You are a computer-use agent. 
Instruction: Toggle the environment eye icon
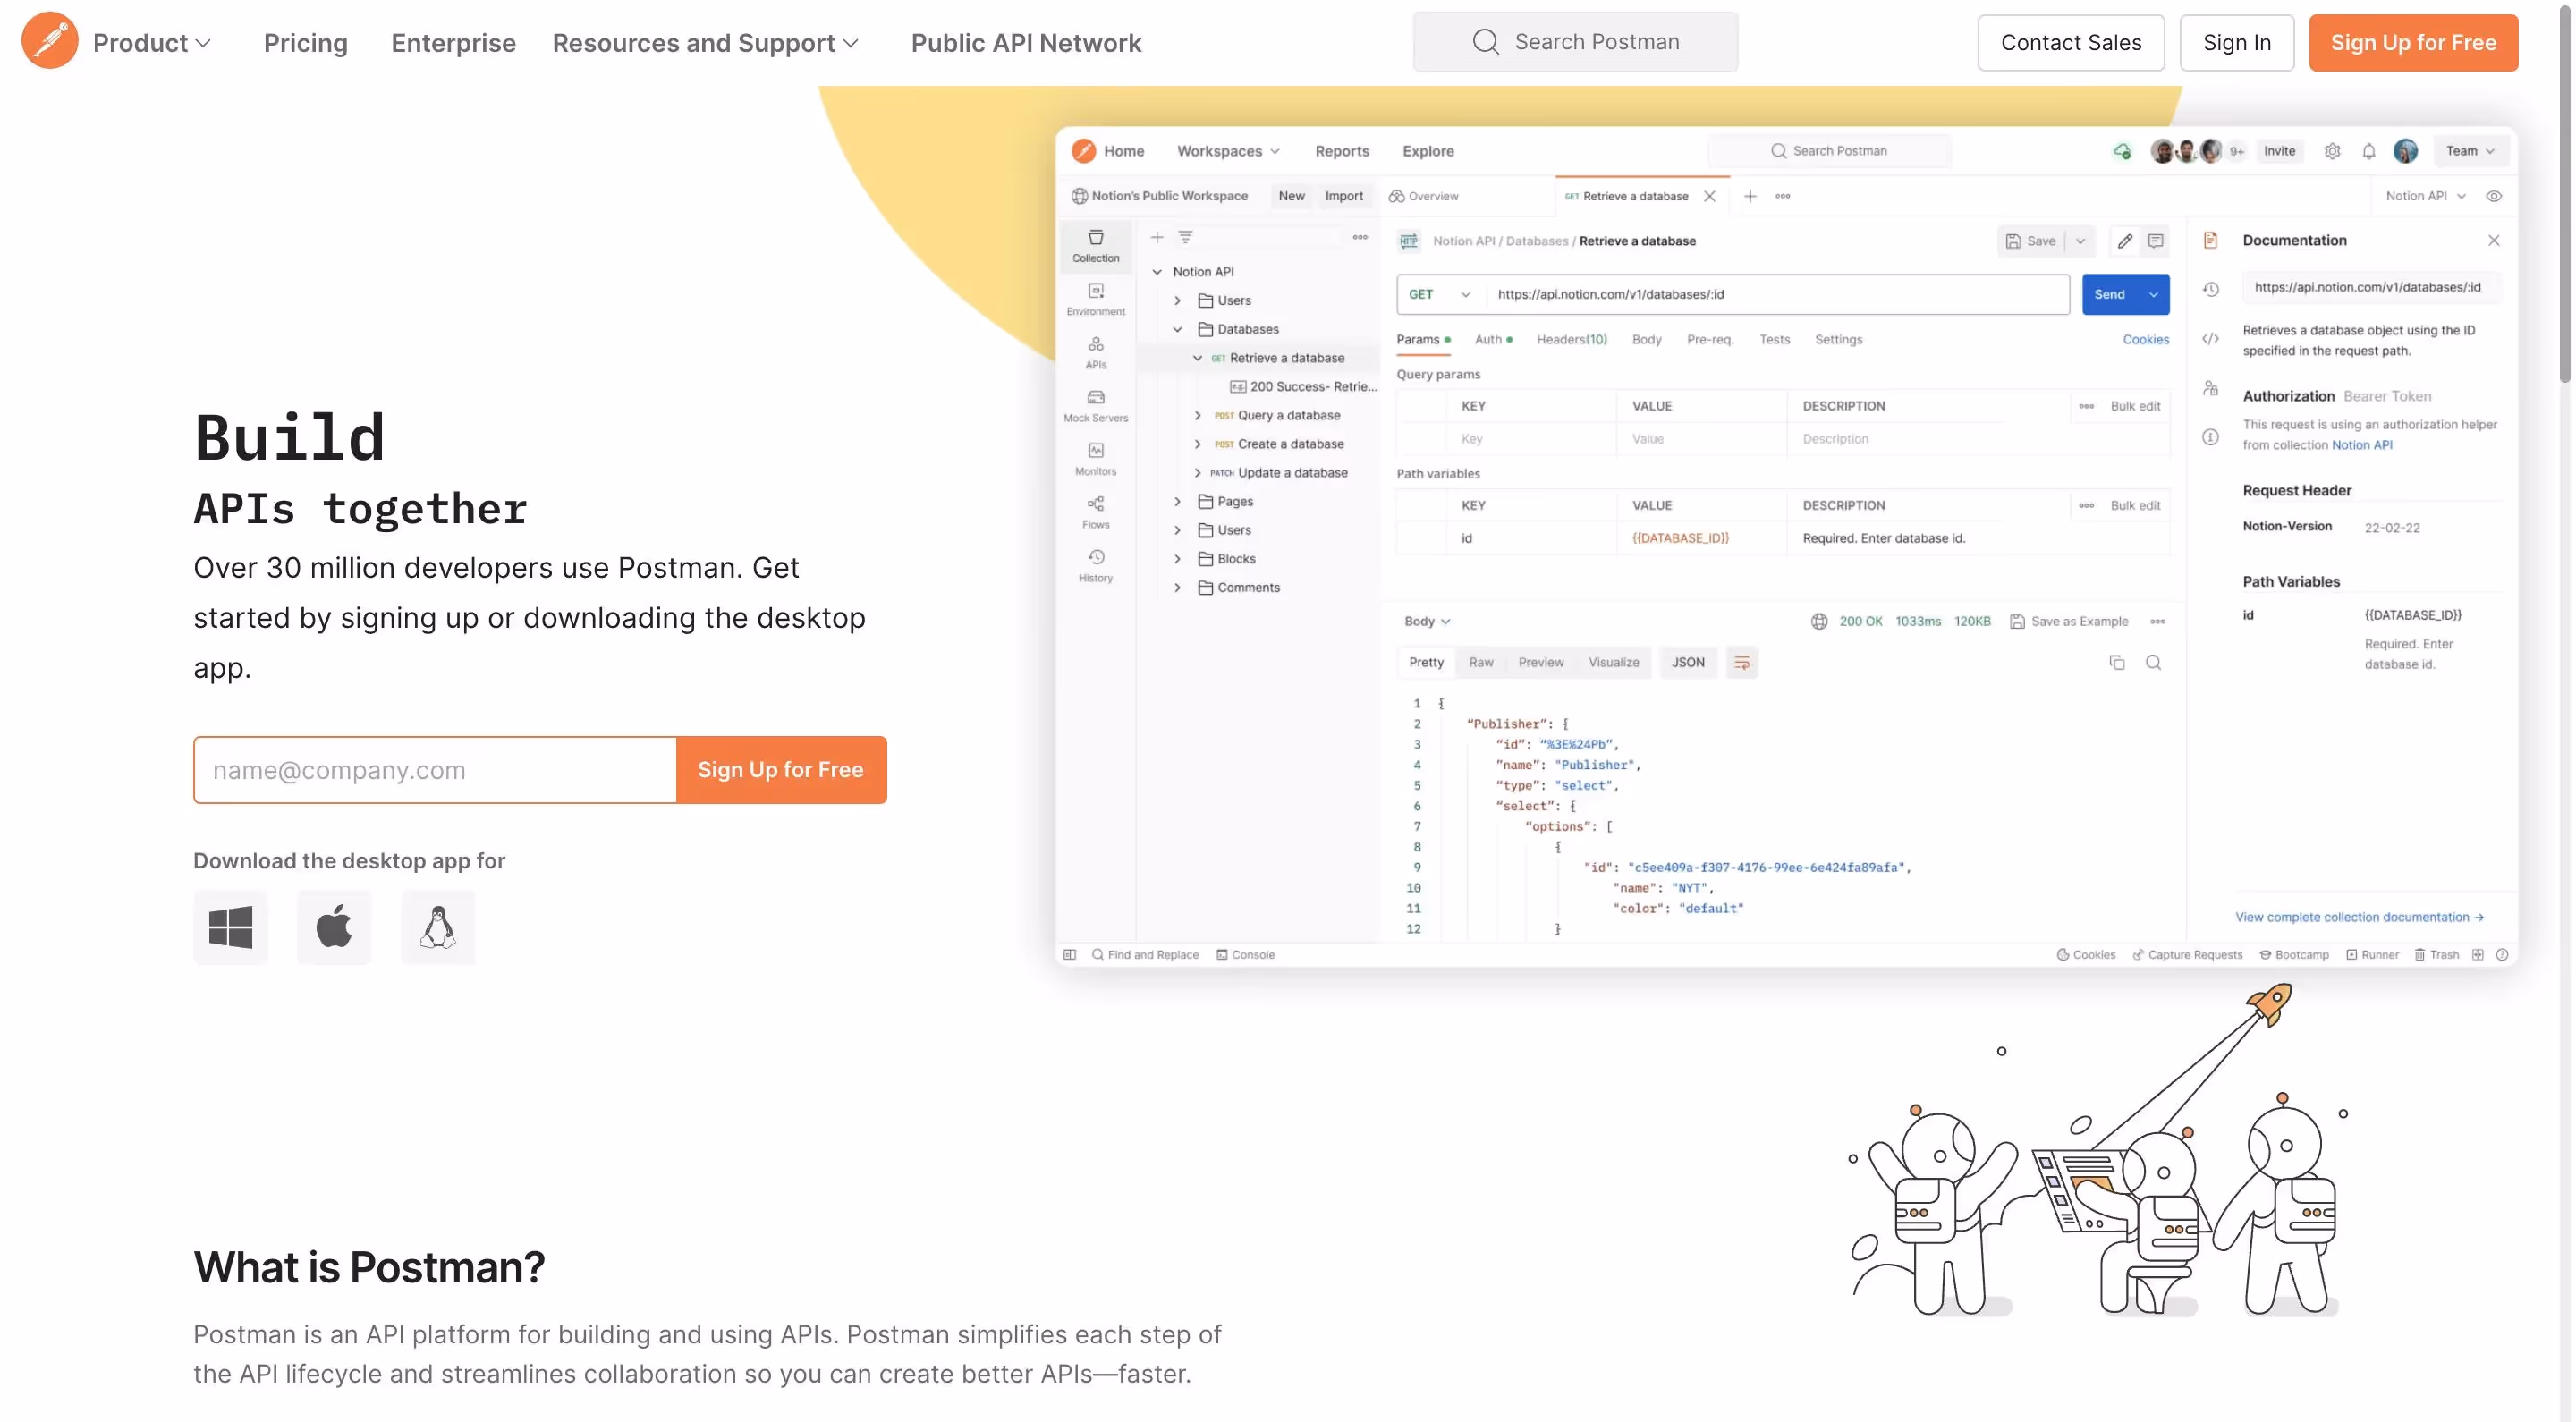[x=2493, y=196]
